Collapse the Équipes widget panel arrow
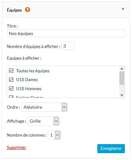The width and height of the screenshot is (132, 160). pos(123,8)
